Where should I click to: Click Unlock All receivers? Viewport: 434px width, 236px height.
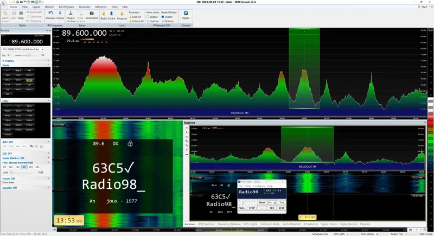click(137, 21)
